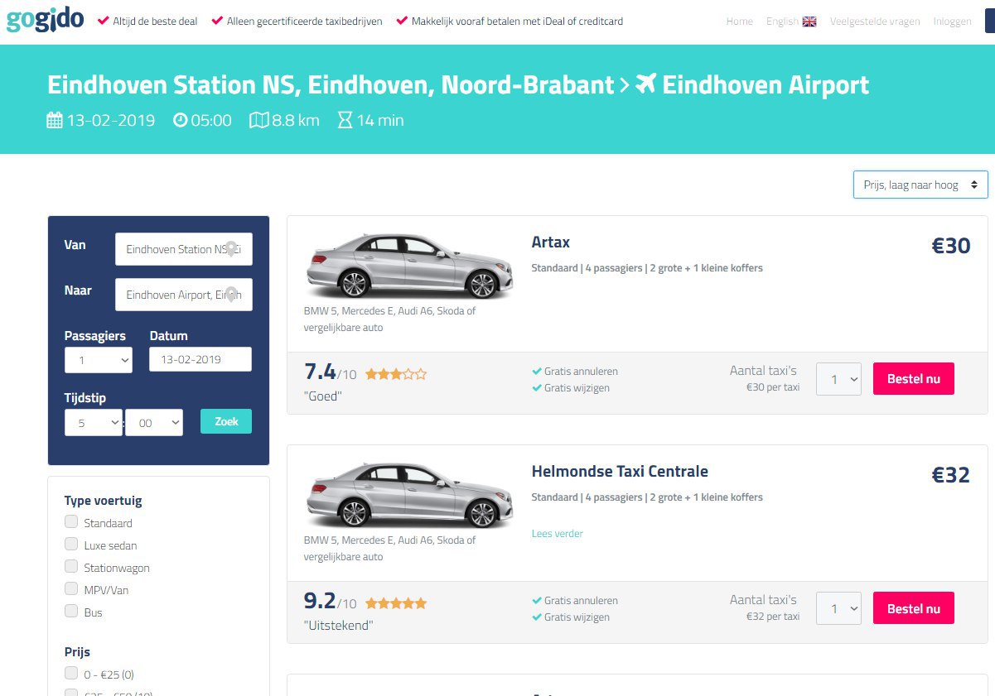Click the €30 price of Artax
The image size is (995, 696).
(x=951, y=246)
